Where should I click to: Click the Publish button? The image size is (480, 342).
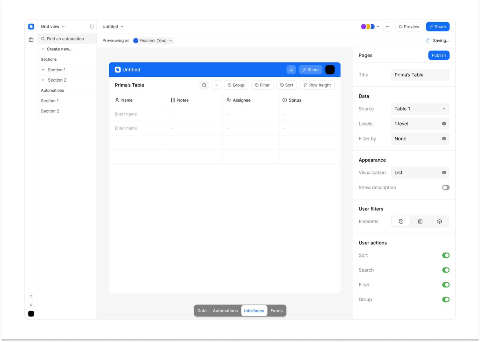[x=439, y=56]
